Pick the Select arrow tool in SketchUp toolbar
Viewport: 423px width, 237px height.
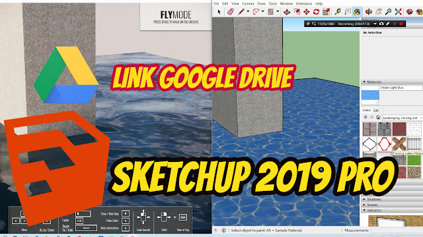click(x=219, y=12)
